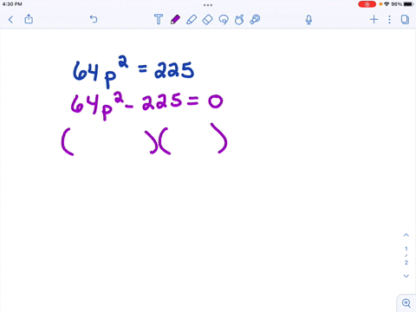Go to next page with down chevron
The width and height of the screenshot is (416, 312).
[x=406, y=276]
